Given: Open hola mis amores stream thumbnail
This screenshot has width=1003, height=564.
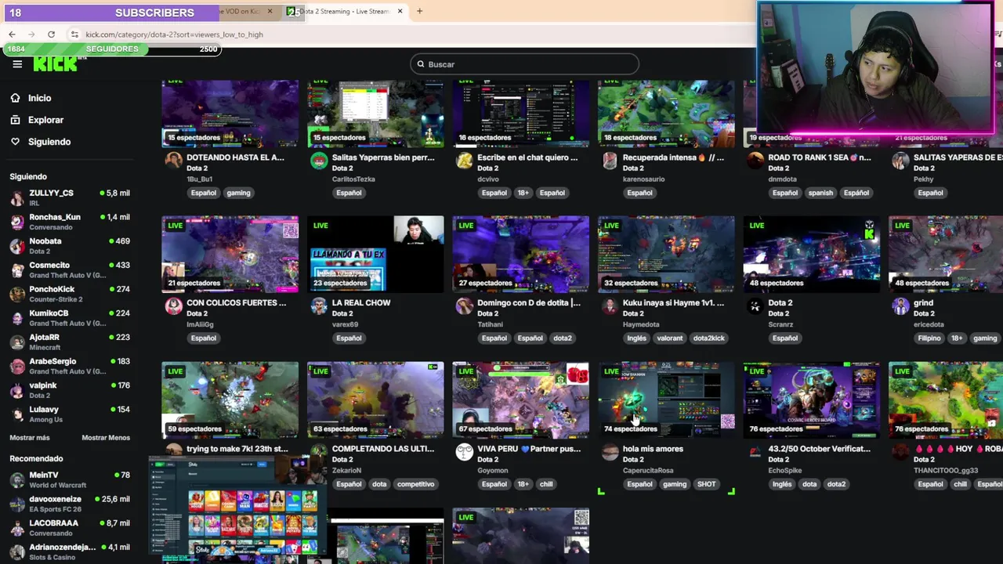Looking at the screenshot, I should click(666, 399).
